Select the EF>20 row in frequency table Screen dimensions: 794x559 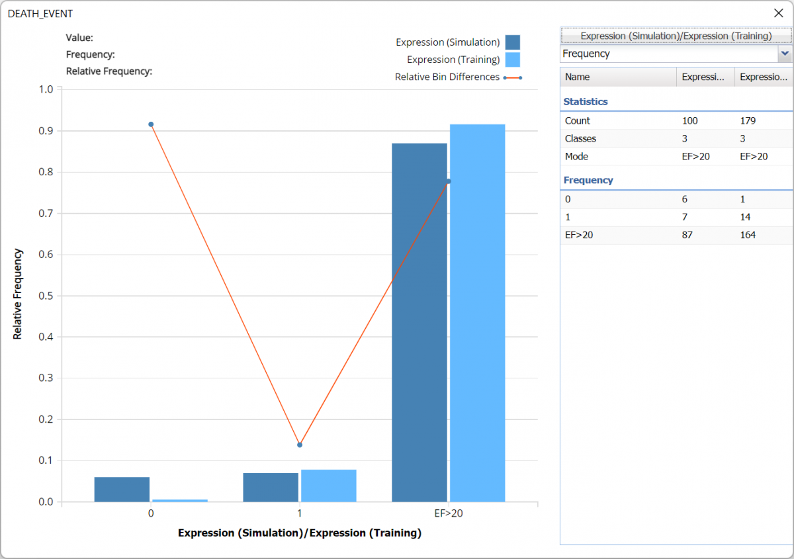(x=675, y=235)
